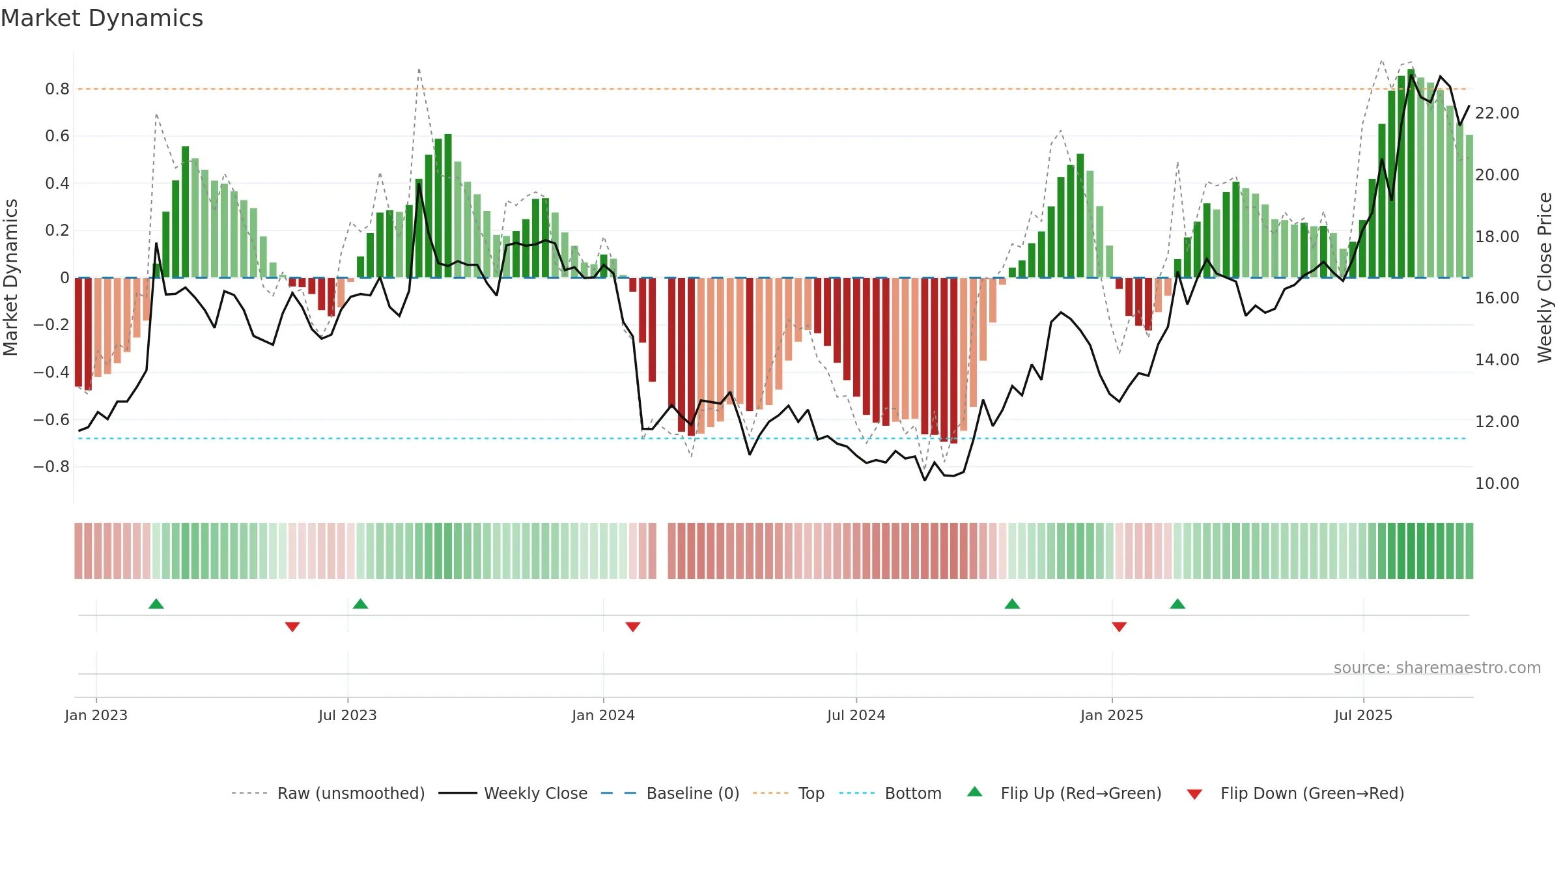Viewport: 1563px width, 879px height.
Task: Click the Jul 2024 axis label
Action: pyautogui.click(x=856, y=715)
